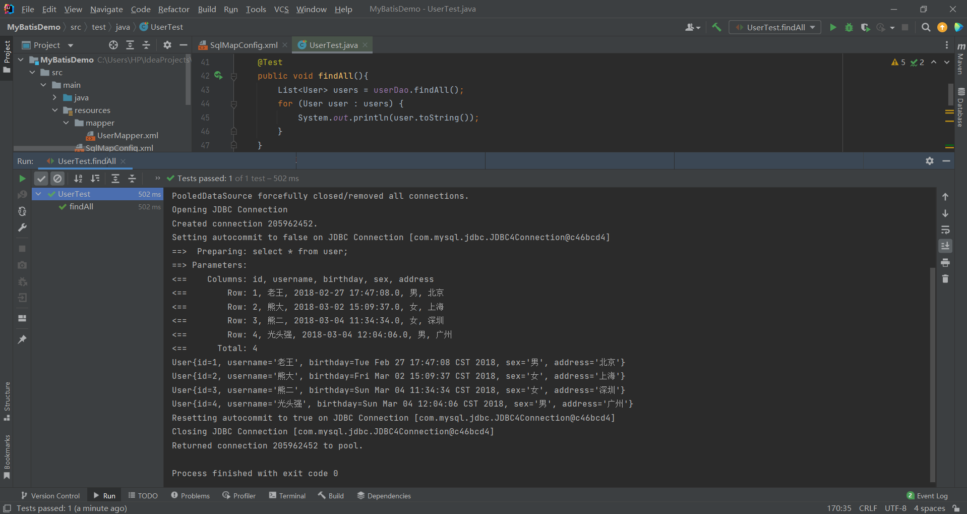Open TODO tool window
This screenshot has height=514, width=967.
coord(143,496)
